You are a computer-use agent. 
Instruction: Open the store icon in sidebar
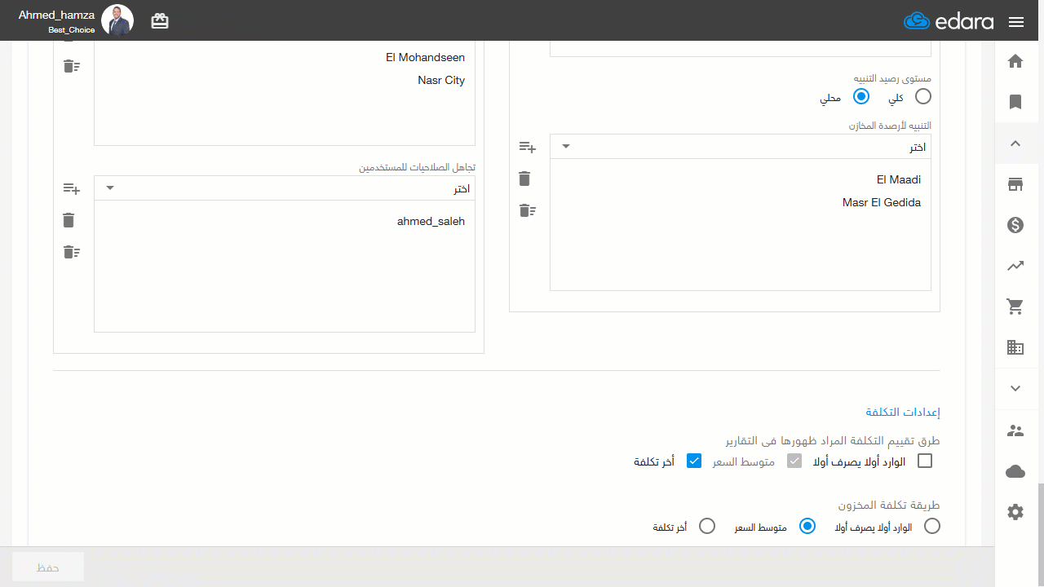click(1015, 184)
